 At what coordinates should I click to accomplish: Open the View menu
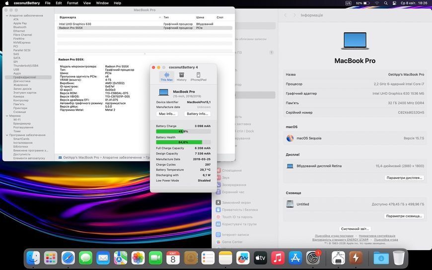pos(87,3)
